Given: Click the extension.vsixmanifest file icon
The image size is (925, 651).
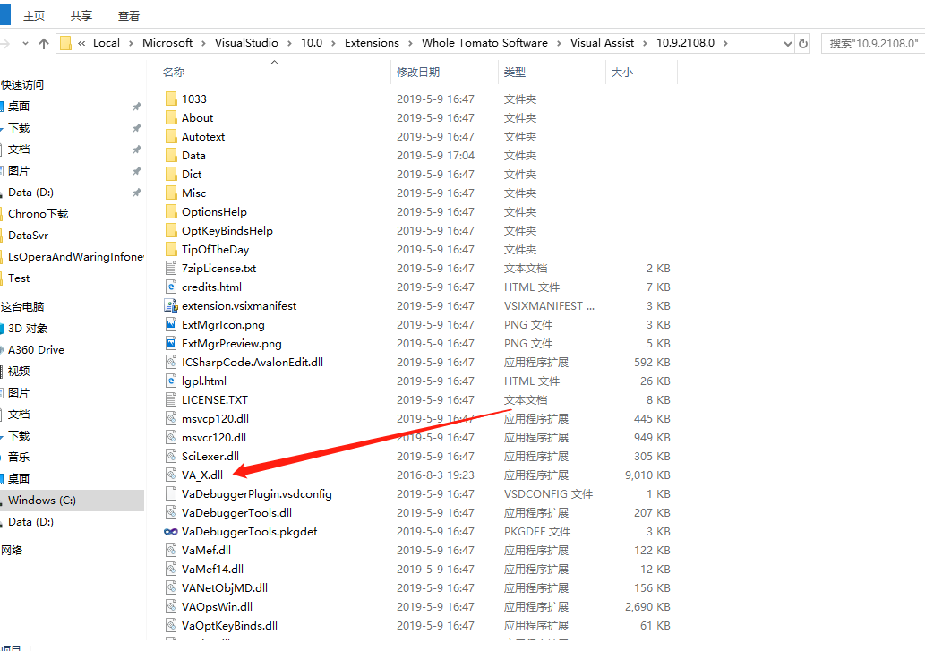Looking at the screenshot, I should (x=172, y=306).
